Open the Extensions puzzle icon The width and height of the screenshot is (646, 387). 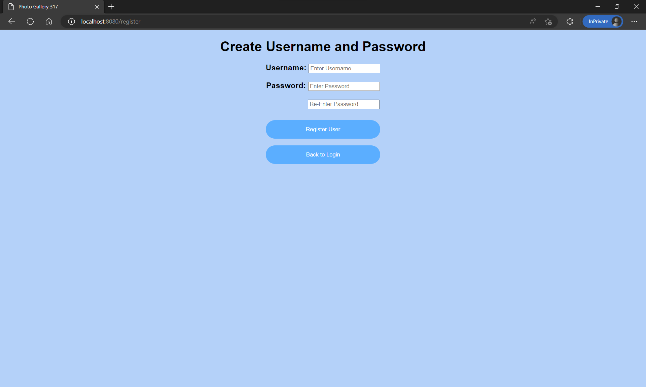click(x=570, y=22)
